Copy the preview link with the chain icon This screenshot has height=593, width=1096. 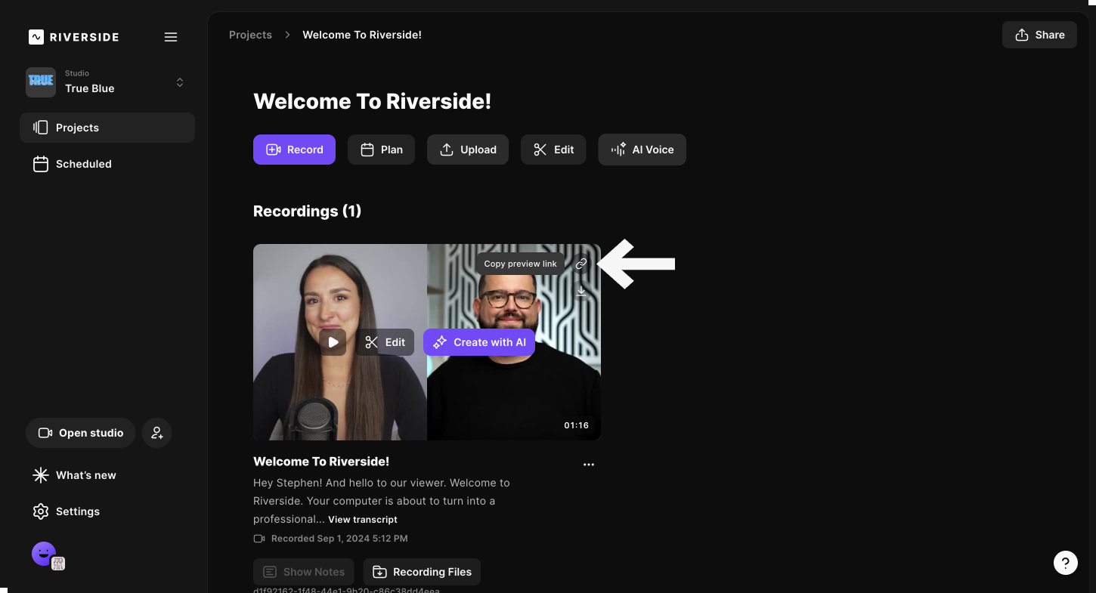click(581, 264)
